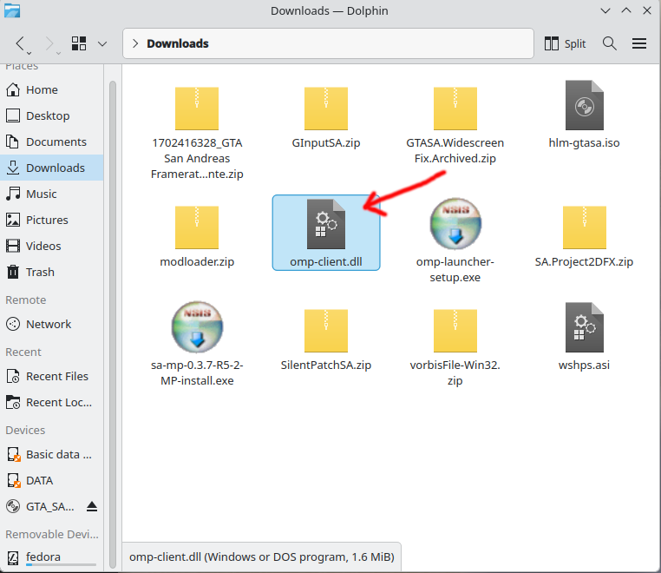Image resolution: width=661 pixels, height=573 pixels.
Task: Open the hamburger menu
Action: click(639, 43)
